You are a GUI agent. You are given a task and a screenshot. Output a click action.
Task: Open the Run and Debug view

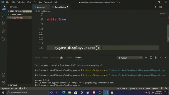(x=3, y=31)
